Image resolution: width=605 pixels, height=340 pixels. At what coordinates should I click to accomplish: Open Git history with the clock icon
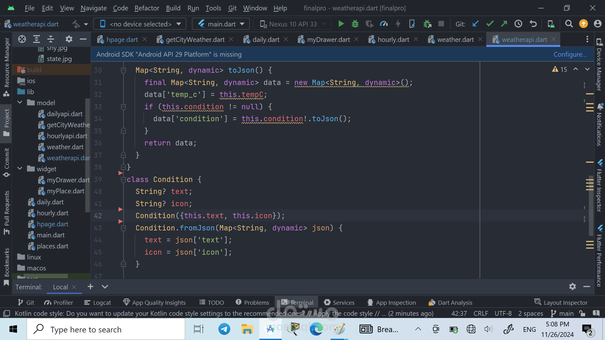[518, 24]
